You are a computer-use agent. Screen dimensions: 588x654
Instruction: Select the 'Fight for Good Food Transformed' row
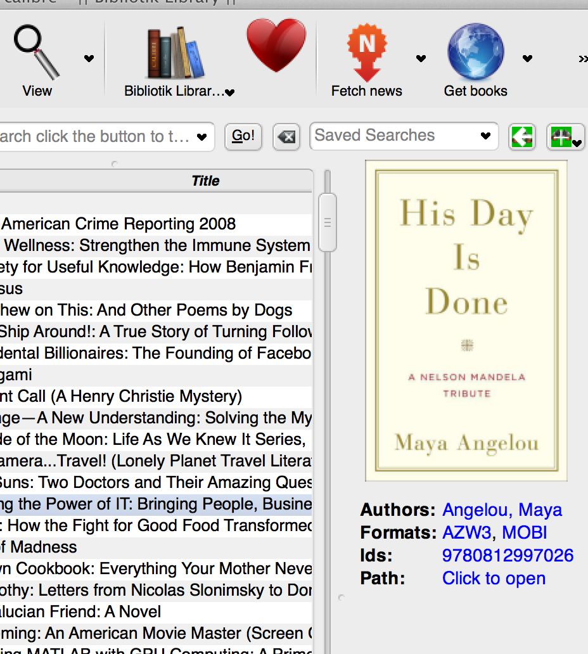click(156, 525)
